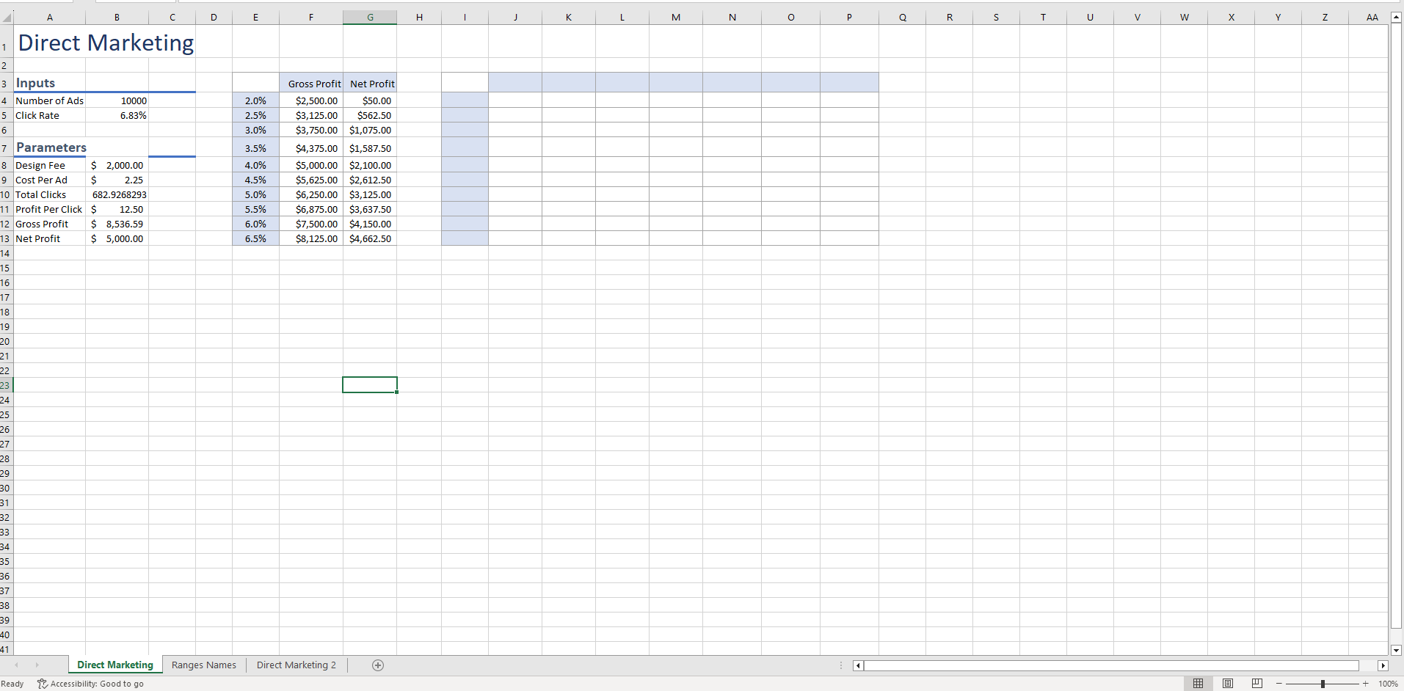Open the Accessibility: Good to go checker

click(90, 684)
